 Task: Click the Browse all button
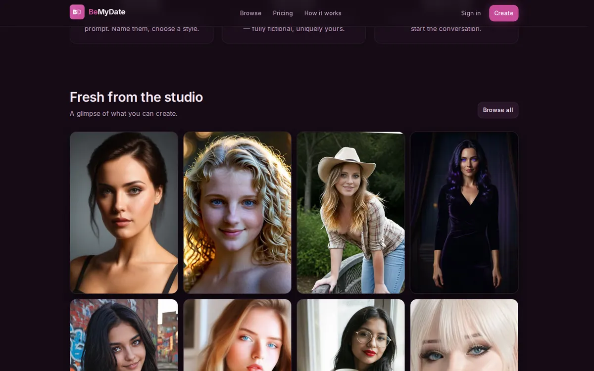pyautogui.click(x=497, y=110)
